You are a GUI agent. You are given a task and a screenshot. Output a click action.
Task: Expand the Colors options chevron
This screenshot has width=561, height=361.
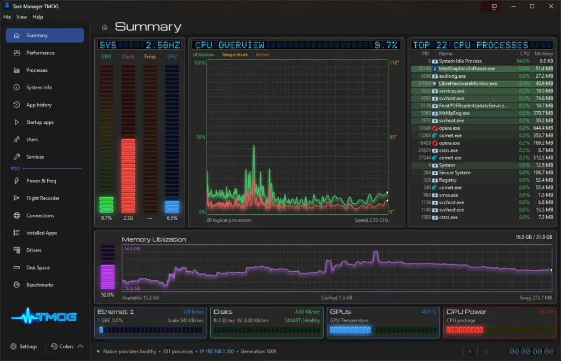coord(81,346)
